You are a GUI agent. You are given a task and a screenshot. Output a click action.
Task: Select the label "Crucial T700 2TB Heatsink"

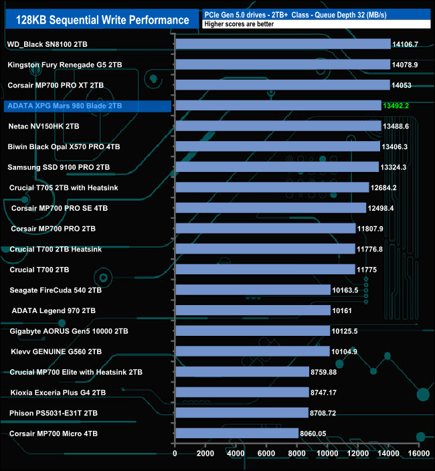tap(56, 250)
